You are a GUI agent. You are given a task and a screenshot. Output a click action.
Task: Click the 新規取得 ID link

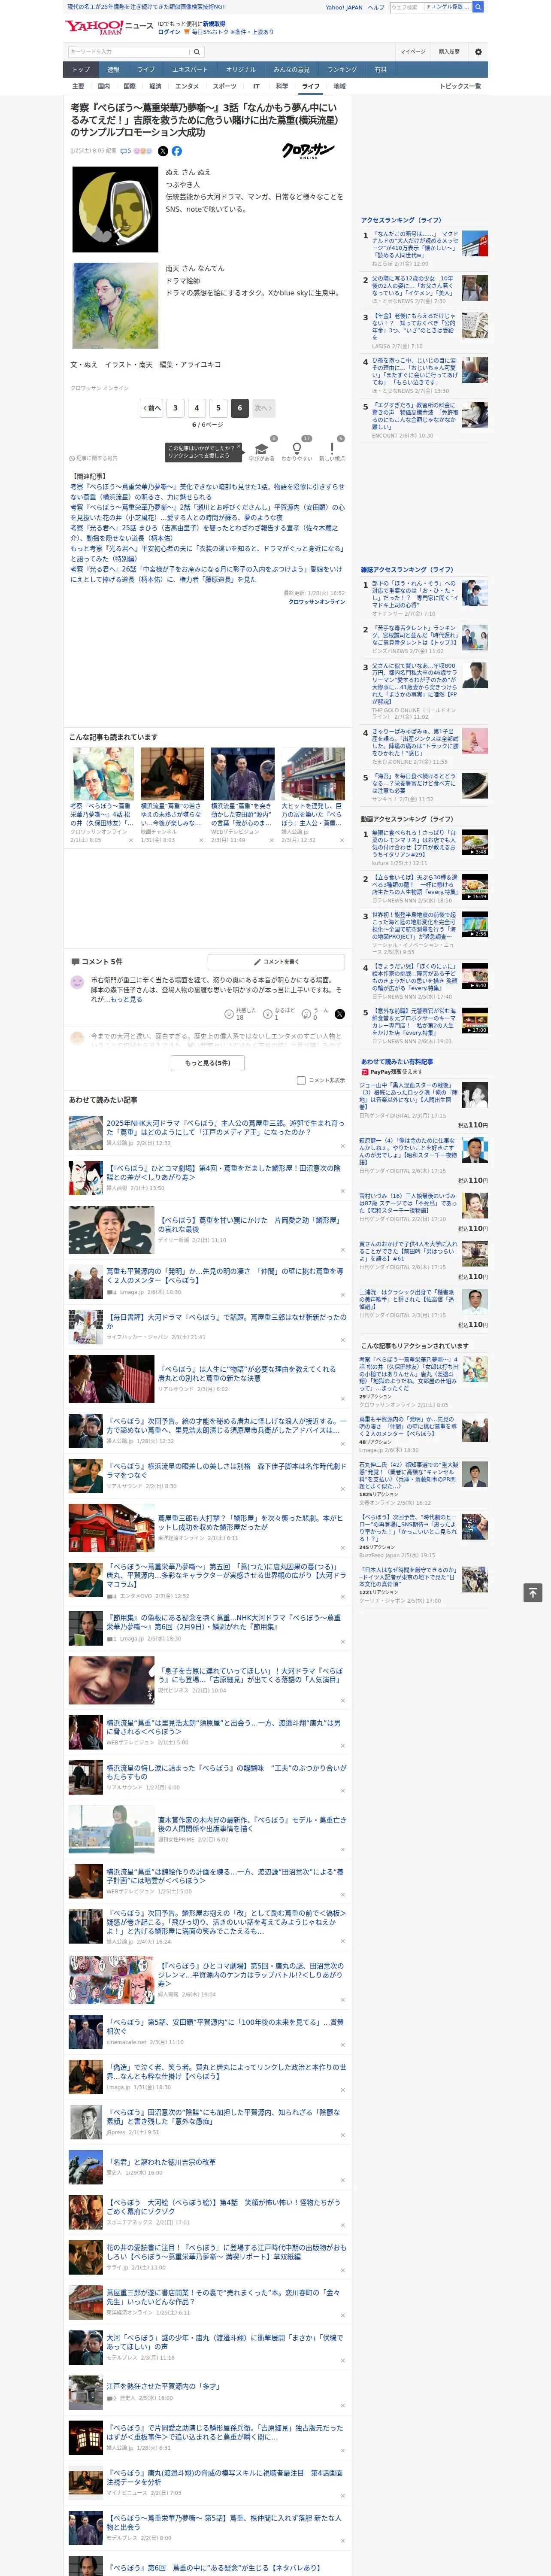(214, 23)
